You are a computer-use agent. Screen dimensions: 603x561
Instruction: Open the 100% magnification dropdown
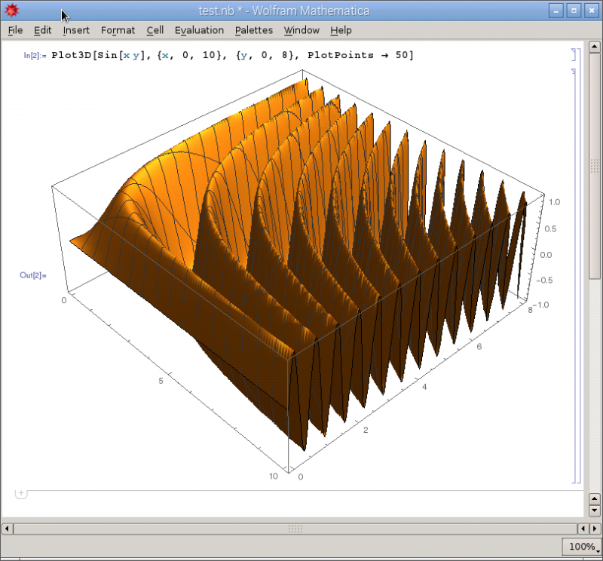[581, 547]
